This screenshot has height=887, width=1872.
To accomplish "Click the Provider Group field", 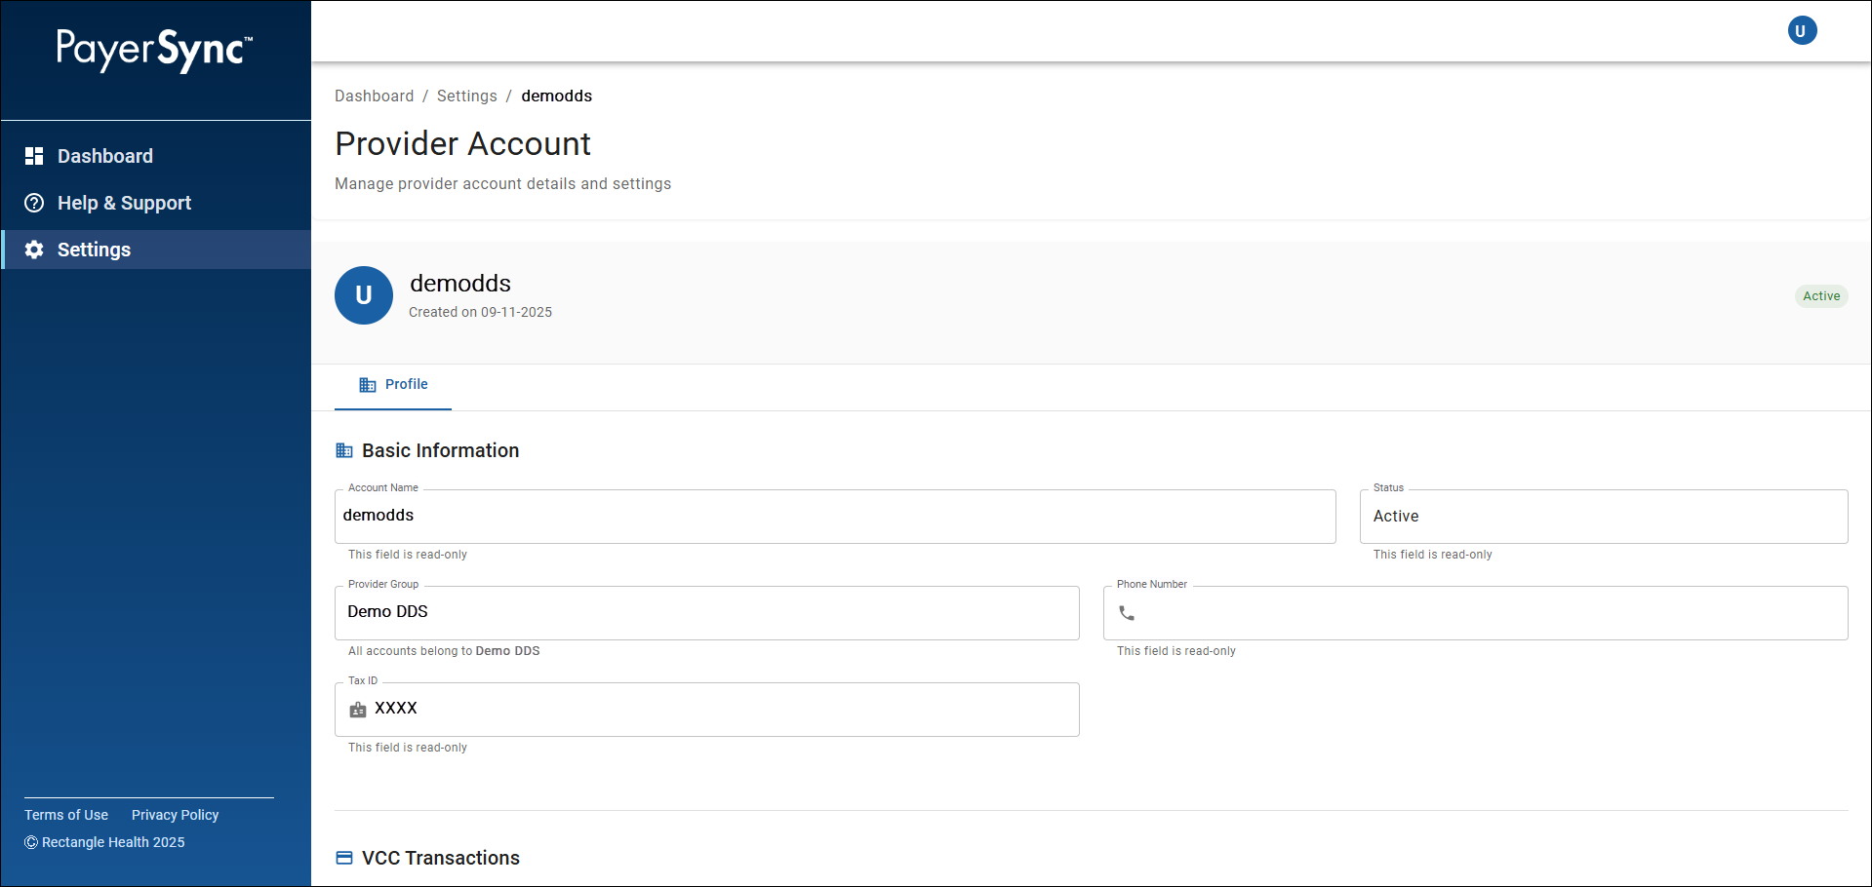I will pos(707,613).
